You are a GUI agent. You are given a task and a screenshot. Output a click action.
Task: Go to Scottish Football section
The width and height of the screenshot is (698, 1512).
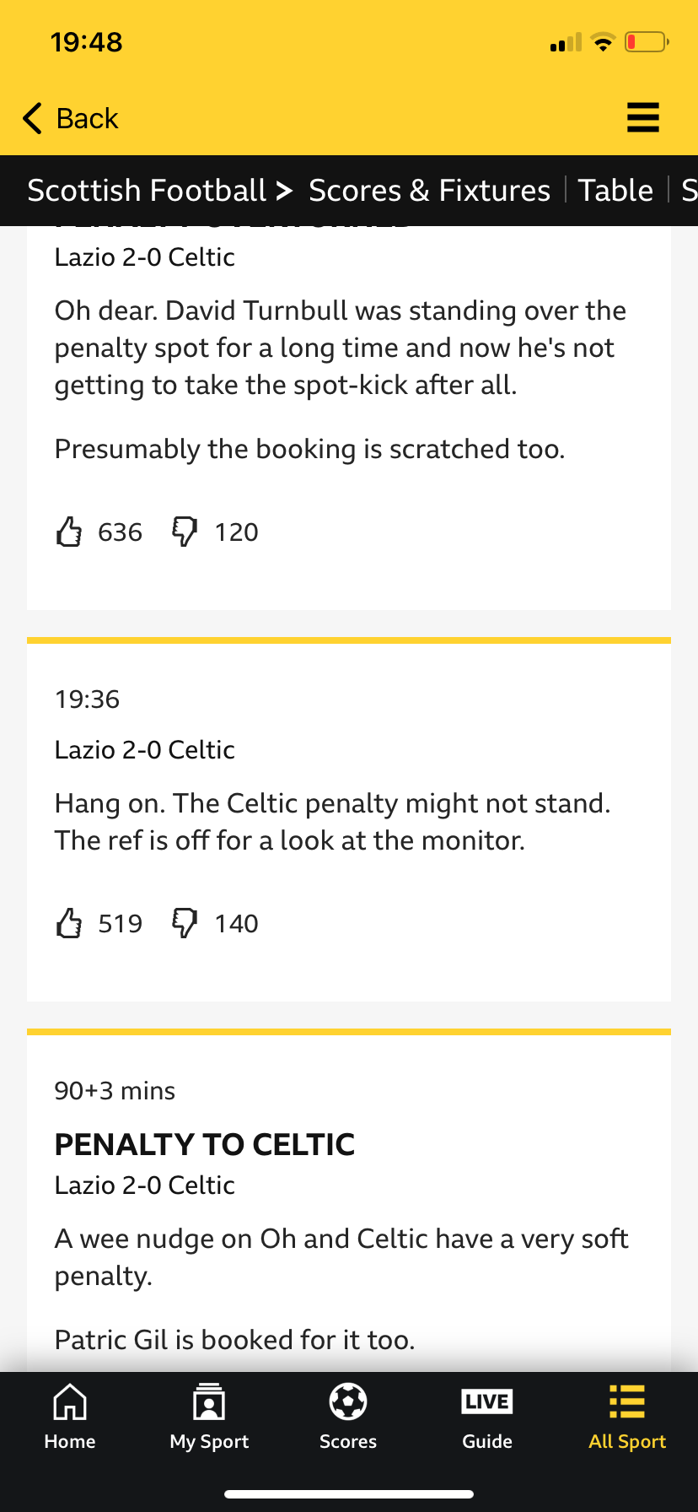(147, 191)
